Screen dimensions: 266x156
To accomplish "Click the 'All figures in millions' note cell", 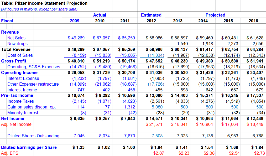I will pyautogui.click(x=39, y=9).
